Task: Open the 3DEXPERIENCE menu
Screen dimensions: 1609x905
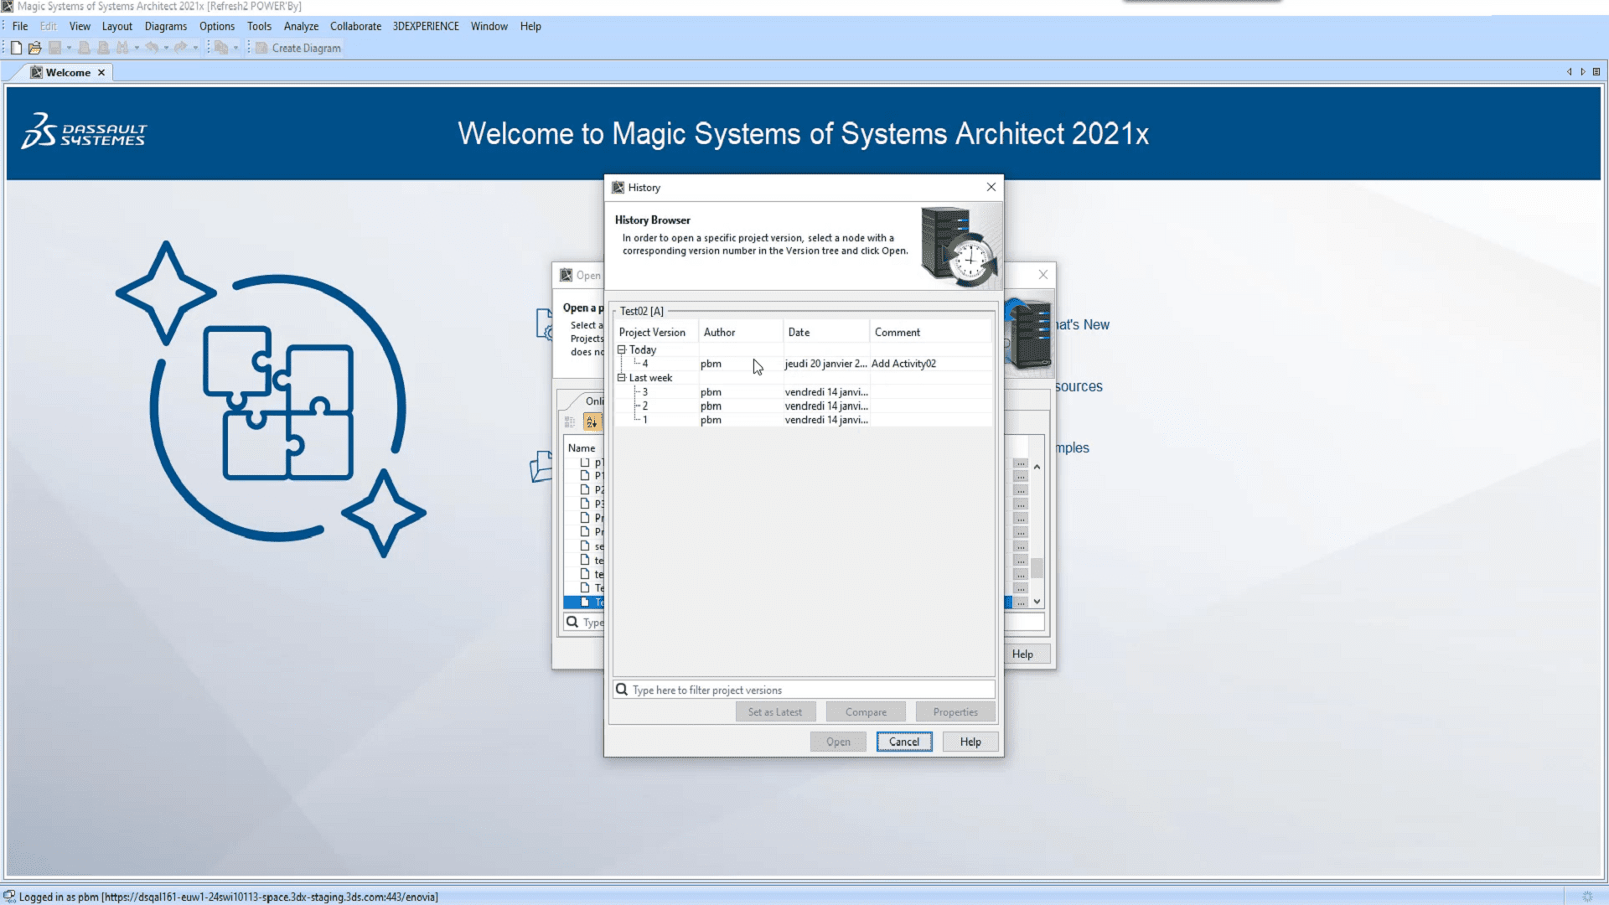Action: pyautogui.click(x=426, y=26)
